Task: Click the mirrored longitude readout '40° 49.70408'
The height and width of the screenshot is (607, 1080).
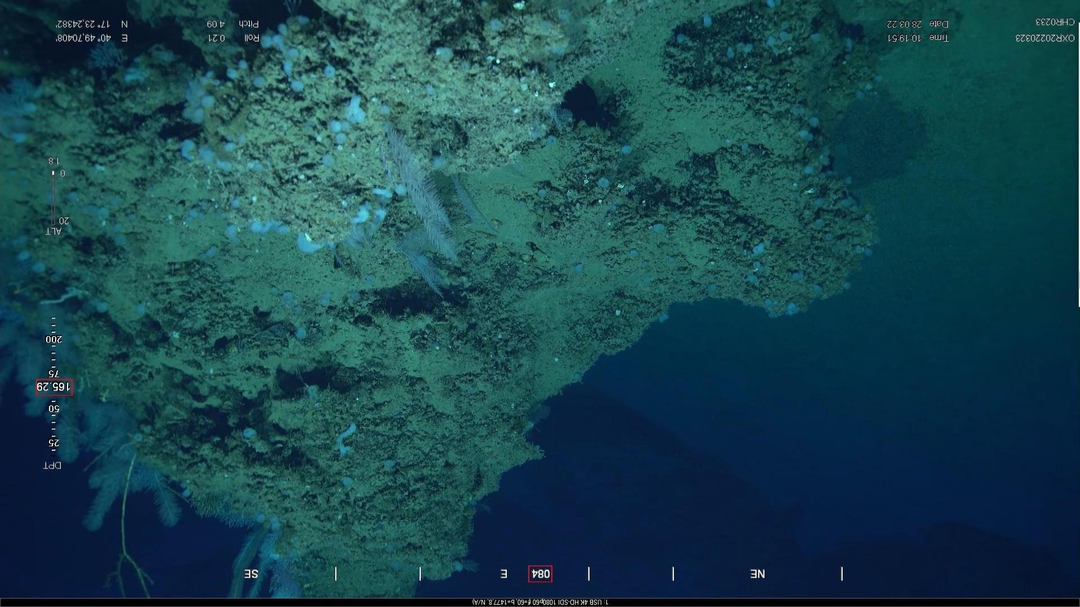Action: coord(83,38)
